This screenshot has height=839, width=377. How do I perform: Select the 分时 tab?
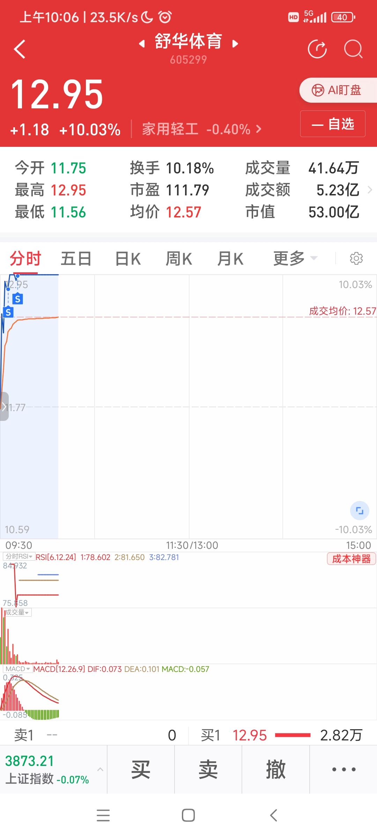25,259
